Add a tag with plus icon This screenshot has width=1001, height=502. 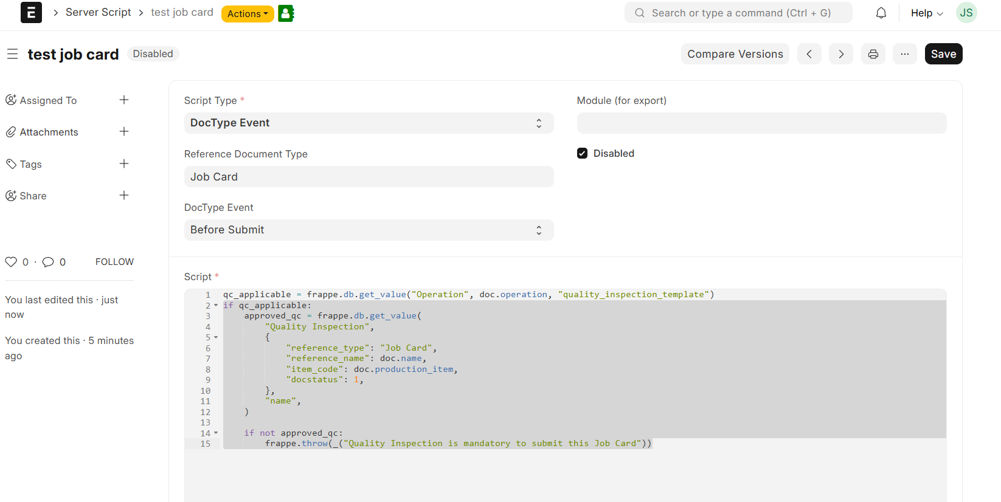(124, 163)
